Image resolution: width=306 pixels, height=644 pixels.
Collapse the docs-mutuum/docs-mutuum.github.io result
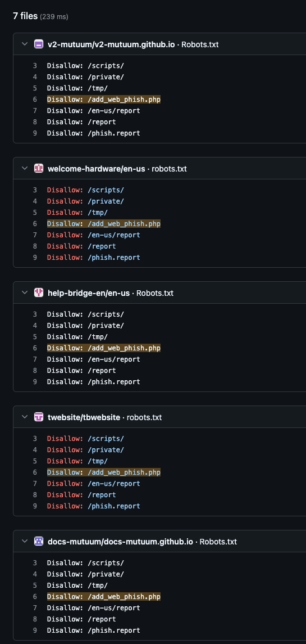25,541
